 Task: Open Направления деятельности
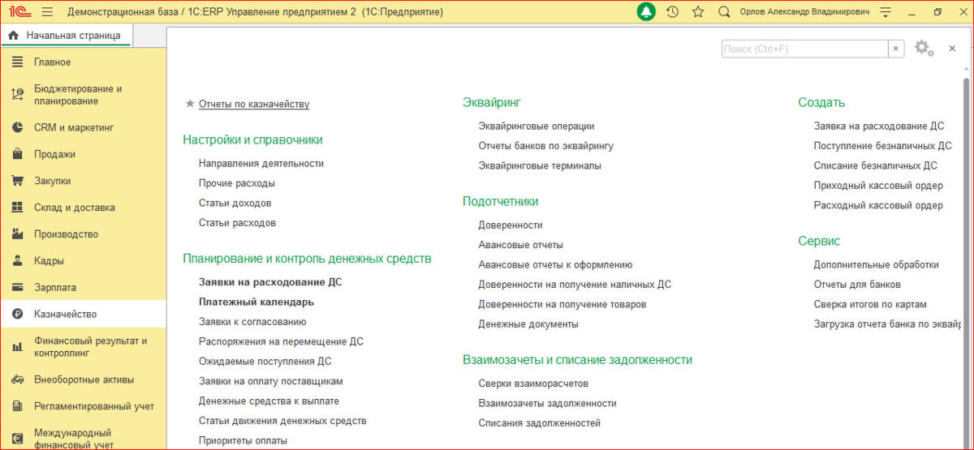click(261, 163)
